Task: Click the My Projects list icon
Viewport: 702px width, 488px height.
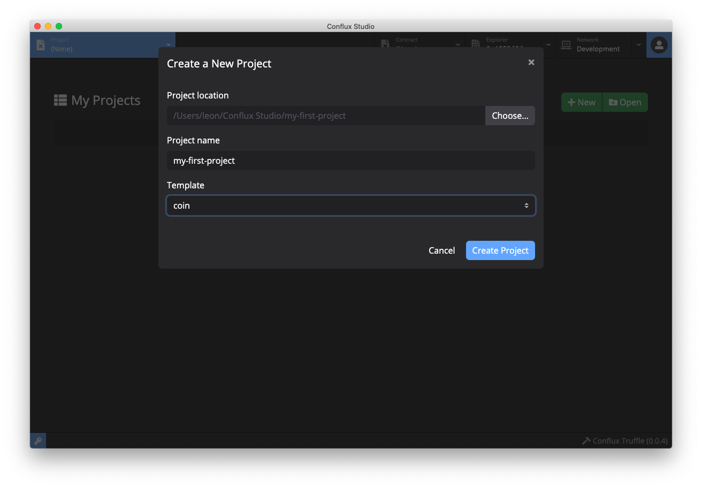Action: click(60, 101)
